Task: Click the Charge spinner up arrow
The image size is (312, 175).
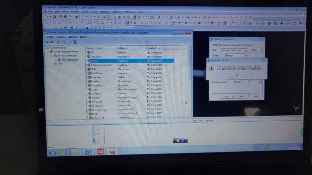Action: pos(260,81)
